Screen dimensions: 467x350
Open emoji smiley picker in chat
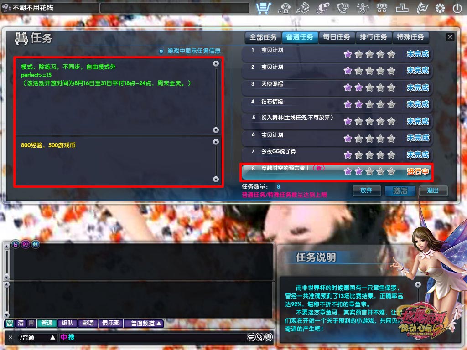pos(269,337)
